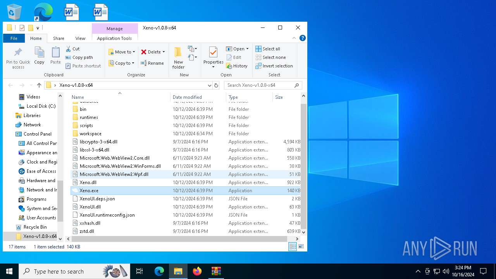Open Application Tools tab
496x279 pixels.
tap(114, 38)
